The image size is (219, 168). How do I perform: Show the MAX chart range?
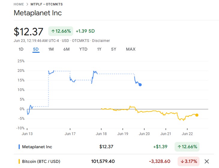(131, 49)
